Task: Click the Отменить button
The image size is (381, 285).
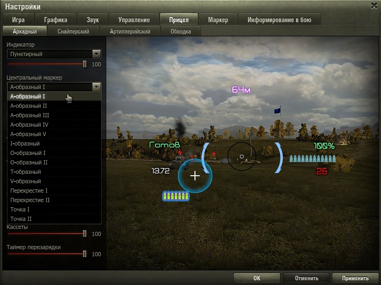Action: tap(306, 278)
